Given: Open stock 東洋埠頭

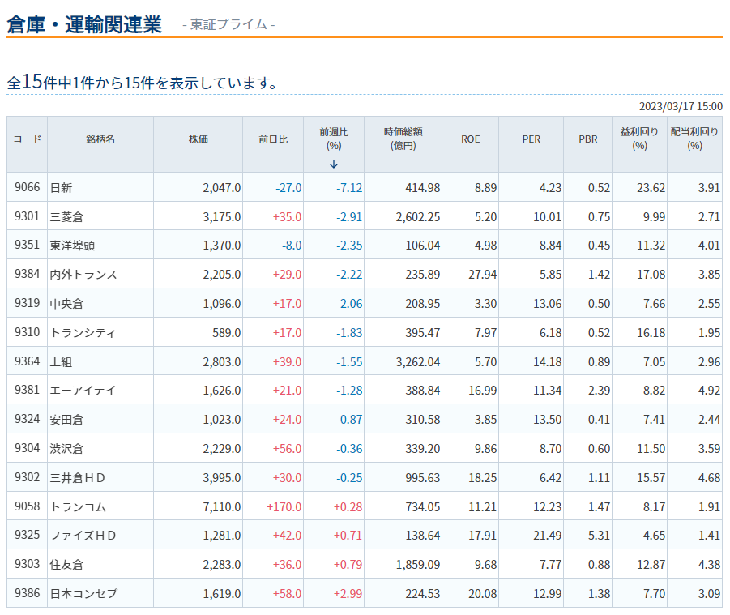Looking at the screenshot, I should (72, 246).
